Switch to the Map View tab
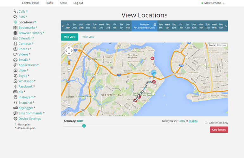The width and height of the screenshot is (244, 158). click(70, 37)
